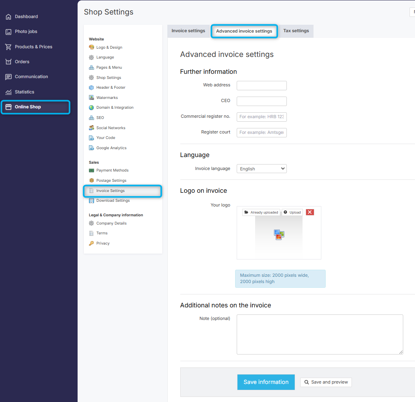Click inside the Note (optional) textarea

tap(320, 334)
